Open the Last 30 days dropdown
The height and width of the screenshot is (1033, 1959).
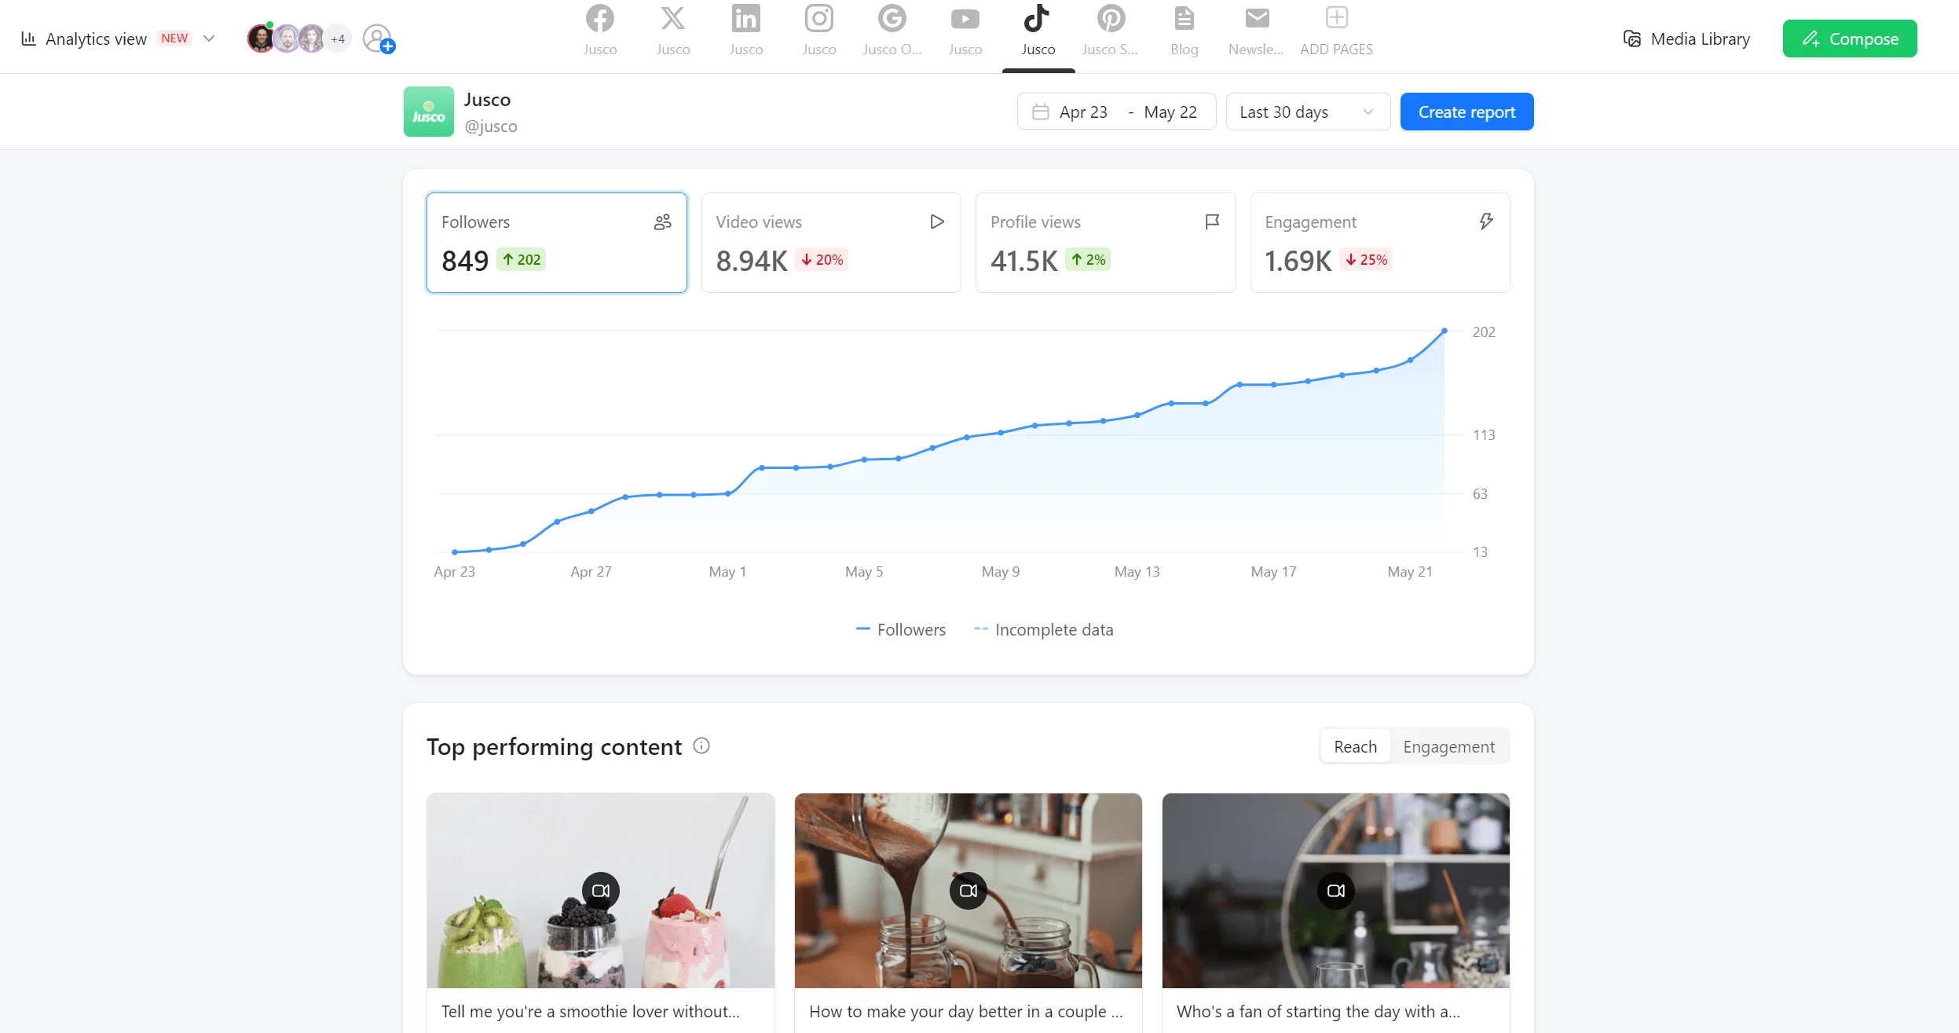(x=1308, y=112)
